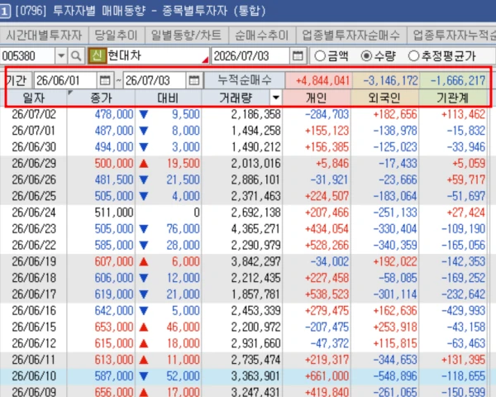
Task: Click the 대비 column header
Action: click(168, 98)
